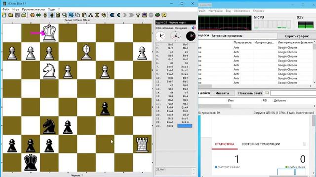This screenshot has width=316, height=177.
Task: Click the black player's analog clock
Action: (191, 36)
